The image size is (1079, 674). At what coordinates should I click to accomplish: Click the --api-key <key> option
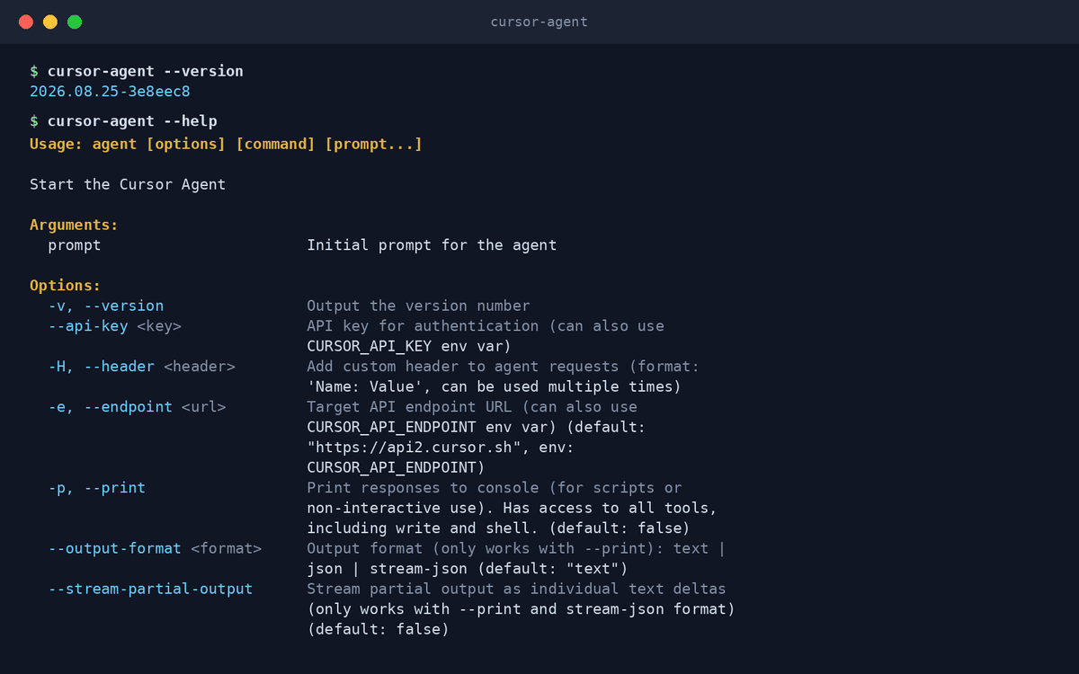(x=115, y=325)
